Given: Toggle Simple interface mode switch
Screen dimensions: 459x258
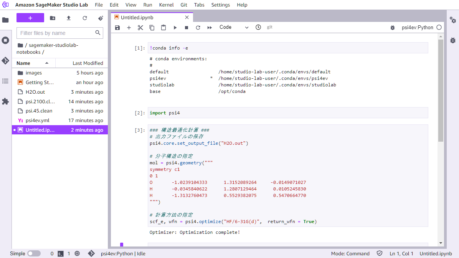Looking at the screenshot, I should click(x=34, y=254).
